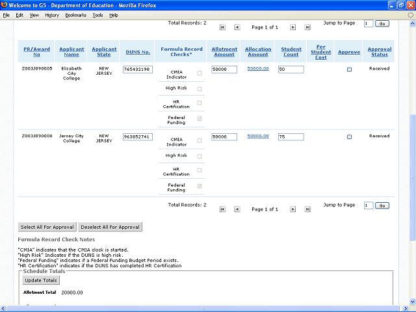Screen dimensions: 416x312
Task: Click last-page icon in pager above table
Action: 307,27
